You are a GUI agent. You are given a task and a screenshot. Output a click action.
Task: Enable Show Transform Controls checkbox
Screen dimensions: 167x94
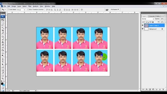point(28,9)
